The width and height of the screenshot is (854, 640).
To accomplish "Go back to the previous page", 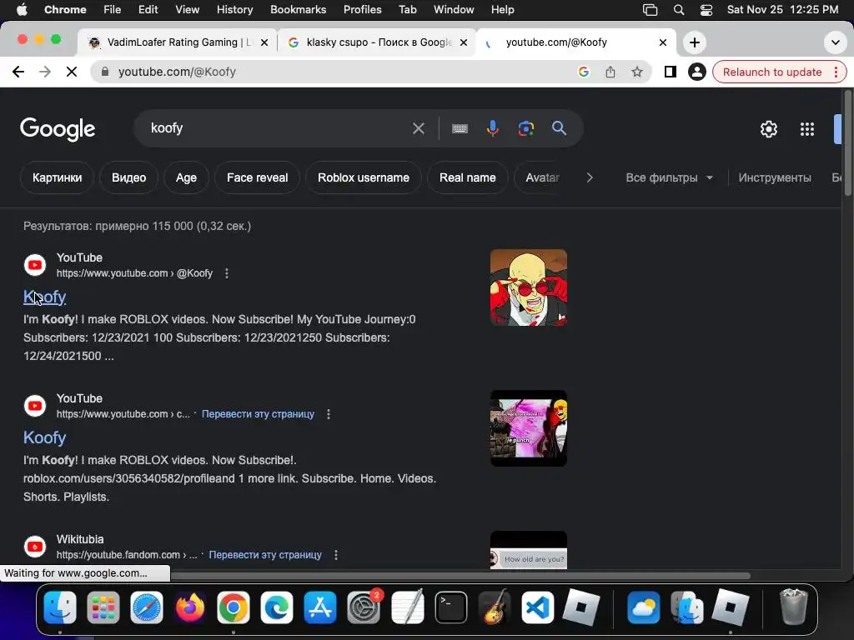I will (x=18, y=72).
